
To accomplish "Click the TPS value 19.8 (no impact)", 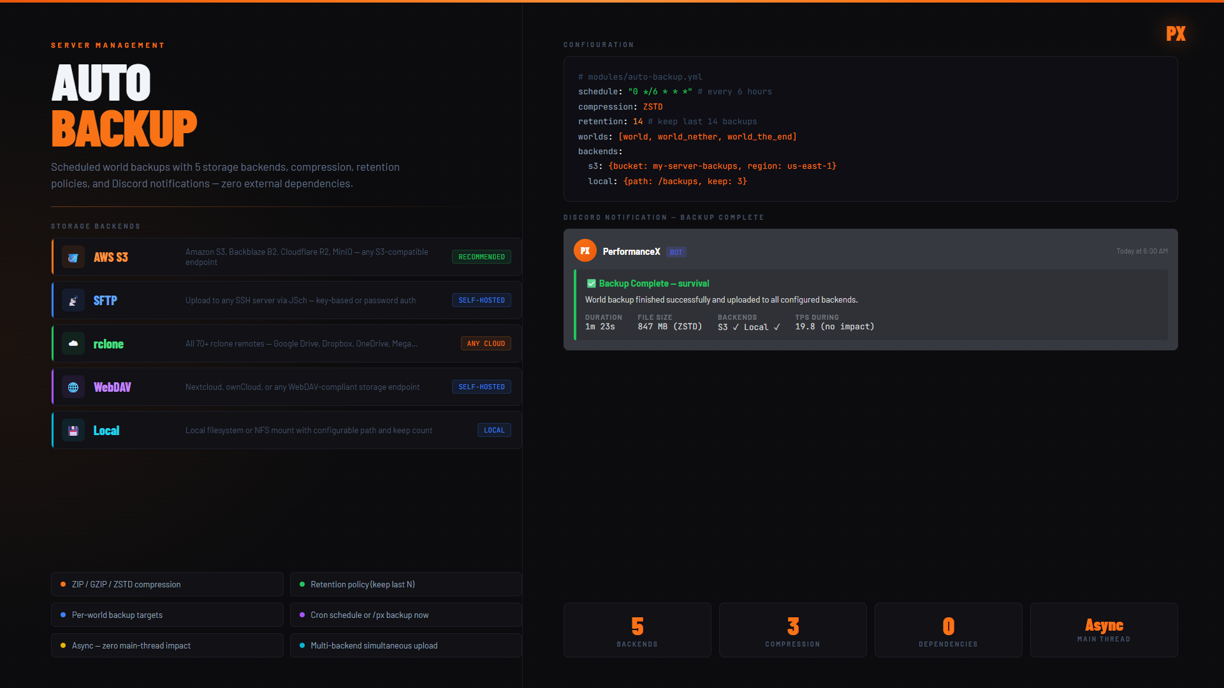I will click(x=834, y=327).
